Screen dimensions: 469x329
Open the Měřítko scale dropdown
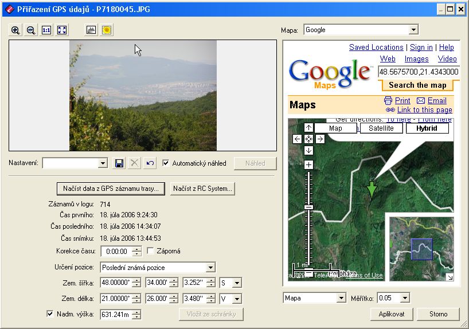[405, 298]
